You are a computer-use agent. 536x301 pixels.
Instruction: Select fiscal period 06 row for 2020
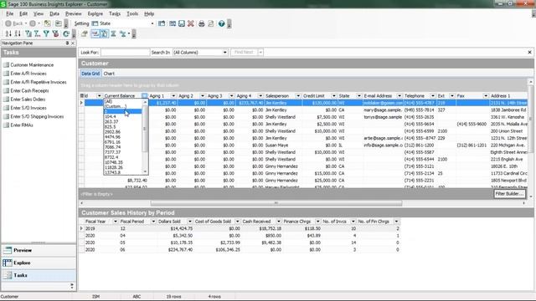pyautogui.click(x=241, y=250)
